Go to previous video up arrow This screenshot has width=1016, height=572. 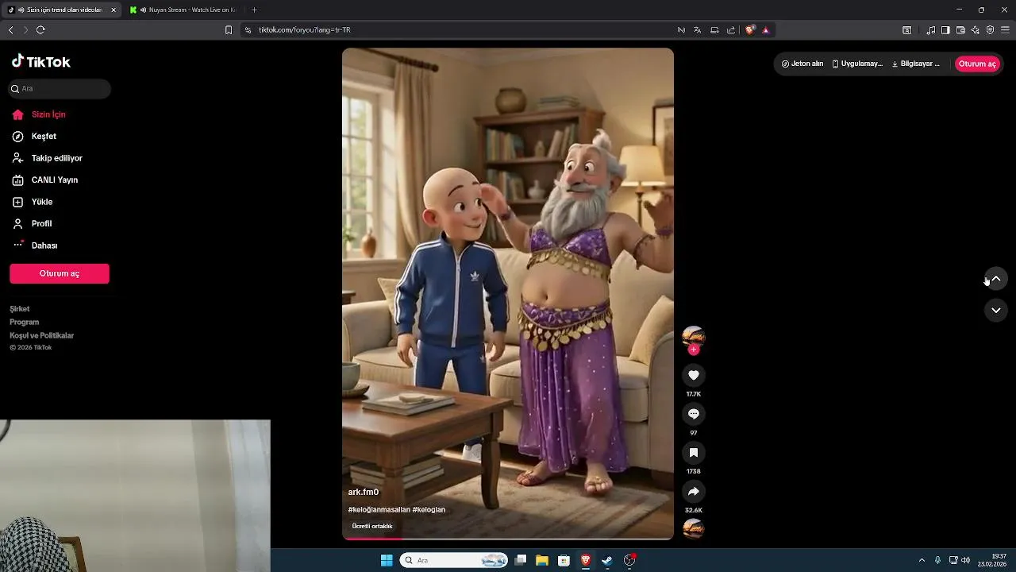[x=996, y=279]
